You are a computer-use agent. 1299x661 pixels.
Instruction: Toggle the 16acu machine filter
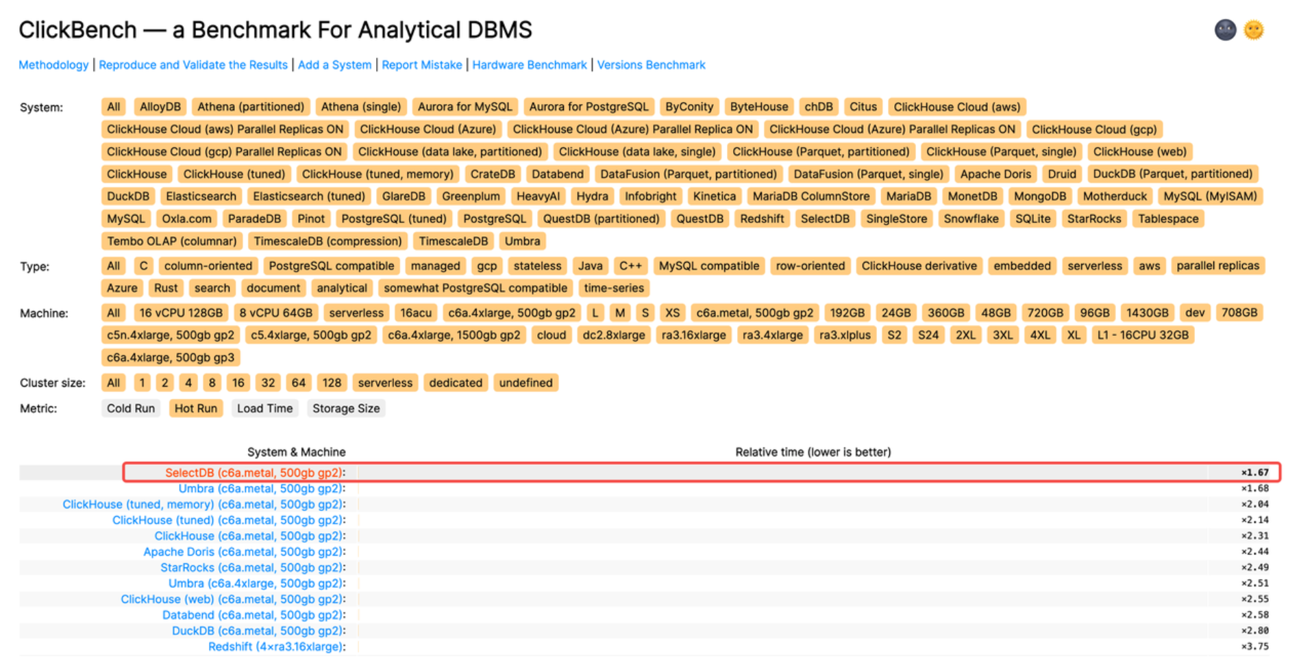click(416, 313)
